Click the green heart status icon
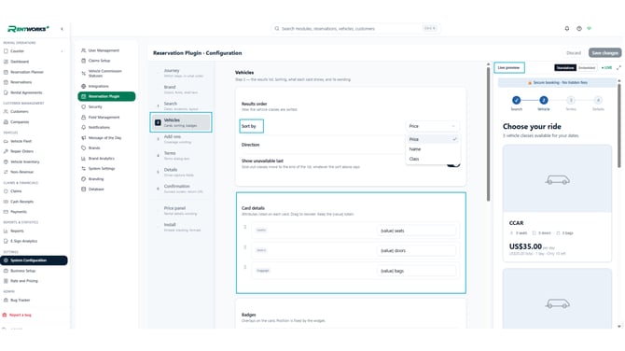 590,28
